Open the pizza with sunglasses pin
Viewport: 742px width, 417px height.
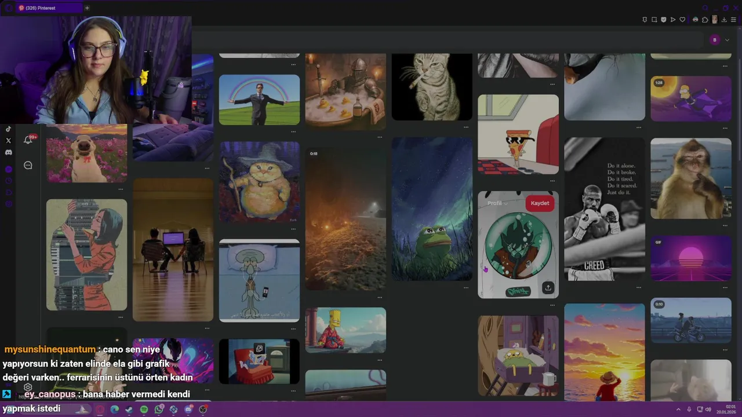coord(518,134)
